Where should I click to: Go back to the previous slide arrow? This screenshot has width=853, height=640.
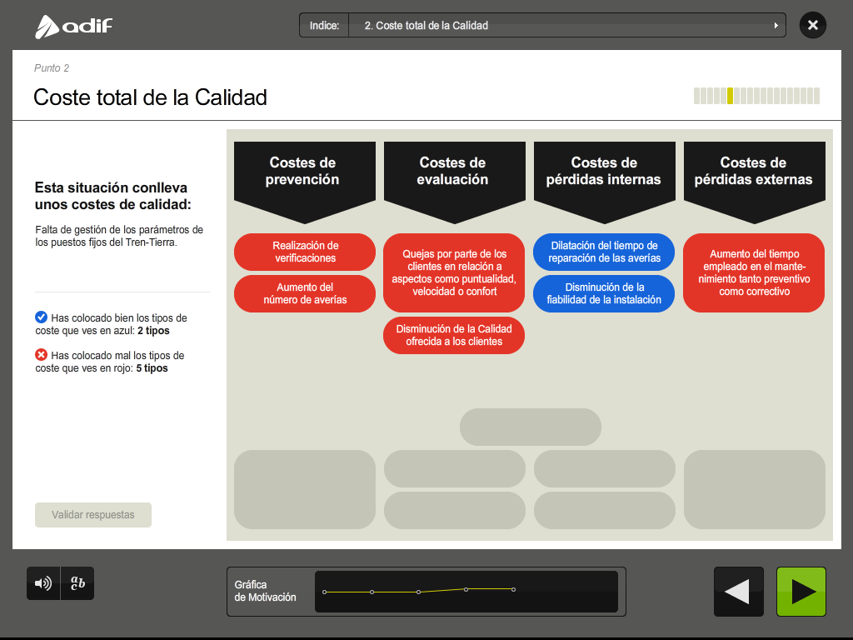click(x=738, y=592)
